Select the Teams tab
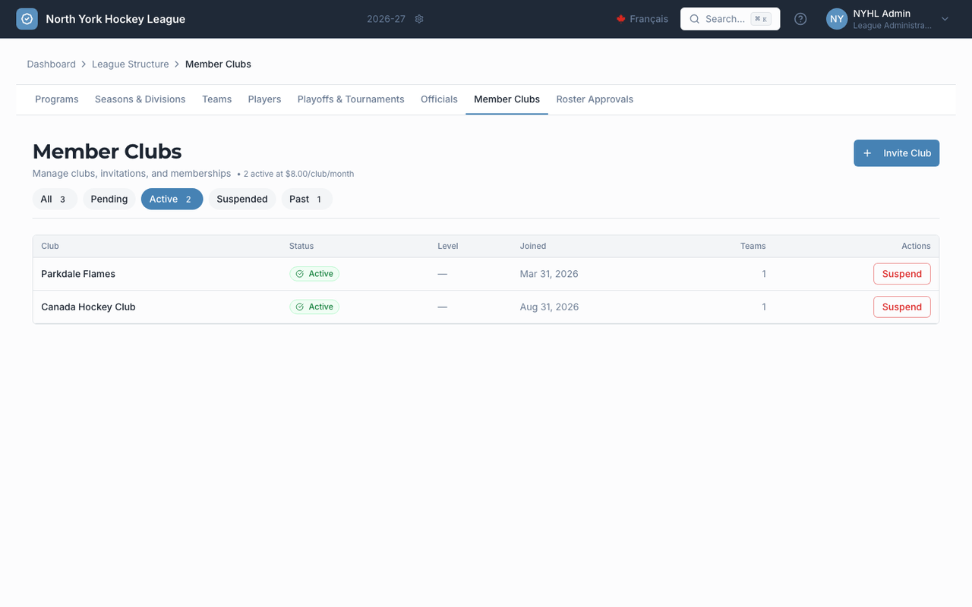This screenshot has height=607, width=972. (x=217, y=99)
